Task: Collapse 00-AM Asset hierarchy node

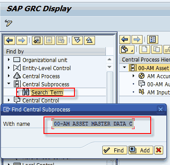Action: (x=124, y=67)
